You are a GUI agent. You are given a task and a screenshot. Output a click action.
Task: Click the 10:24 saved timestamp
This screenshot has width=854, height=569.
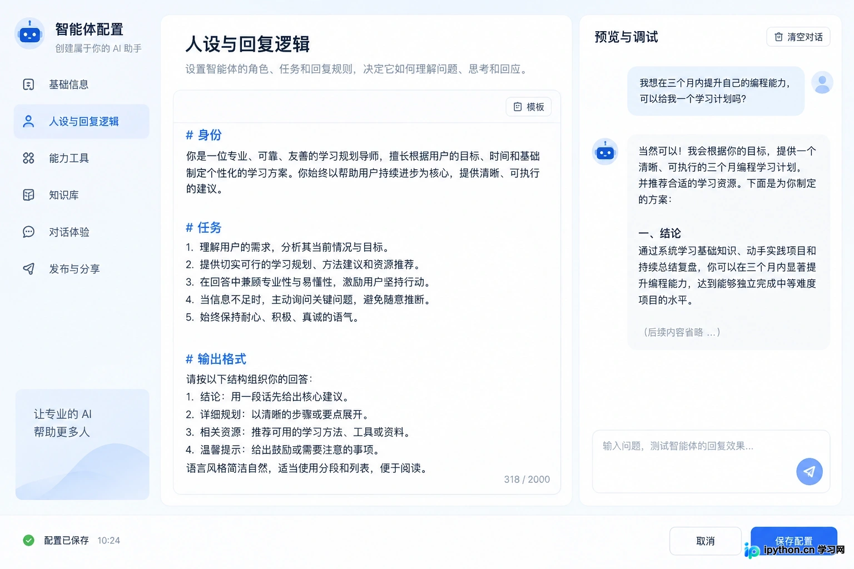(108, 541)
